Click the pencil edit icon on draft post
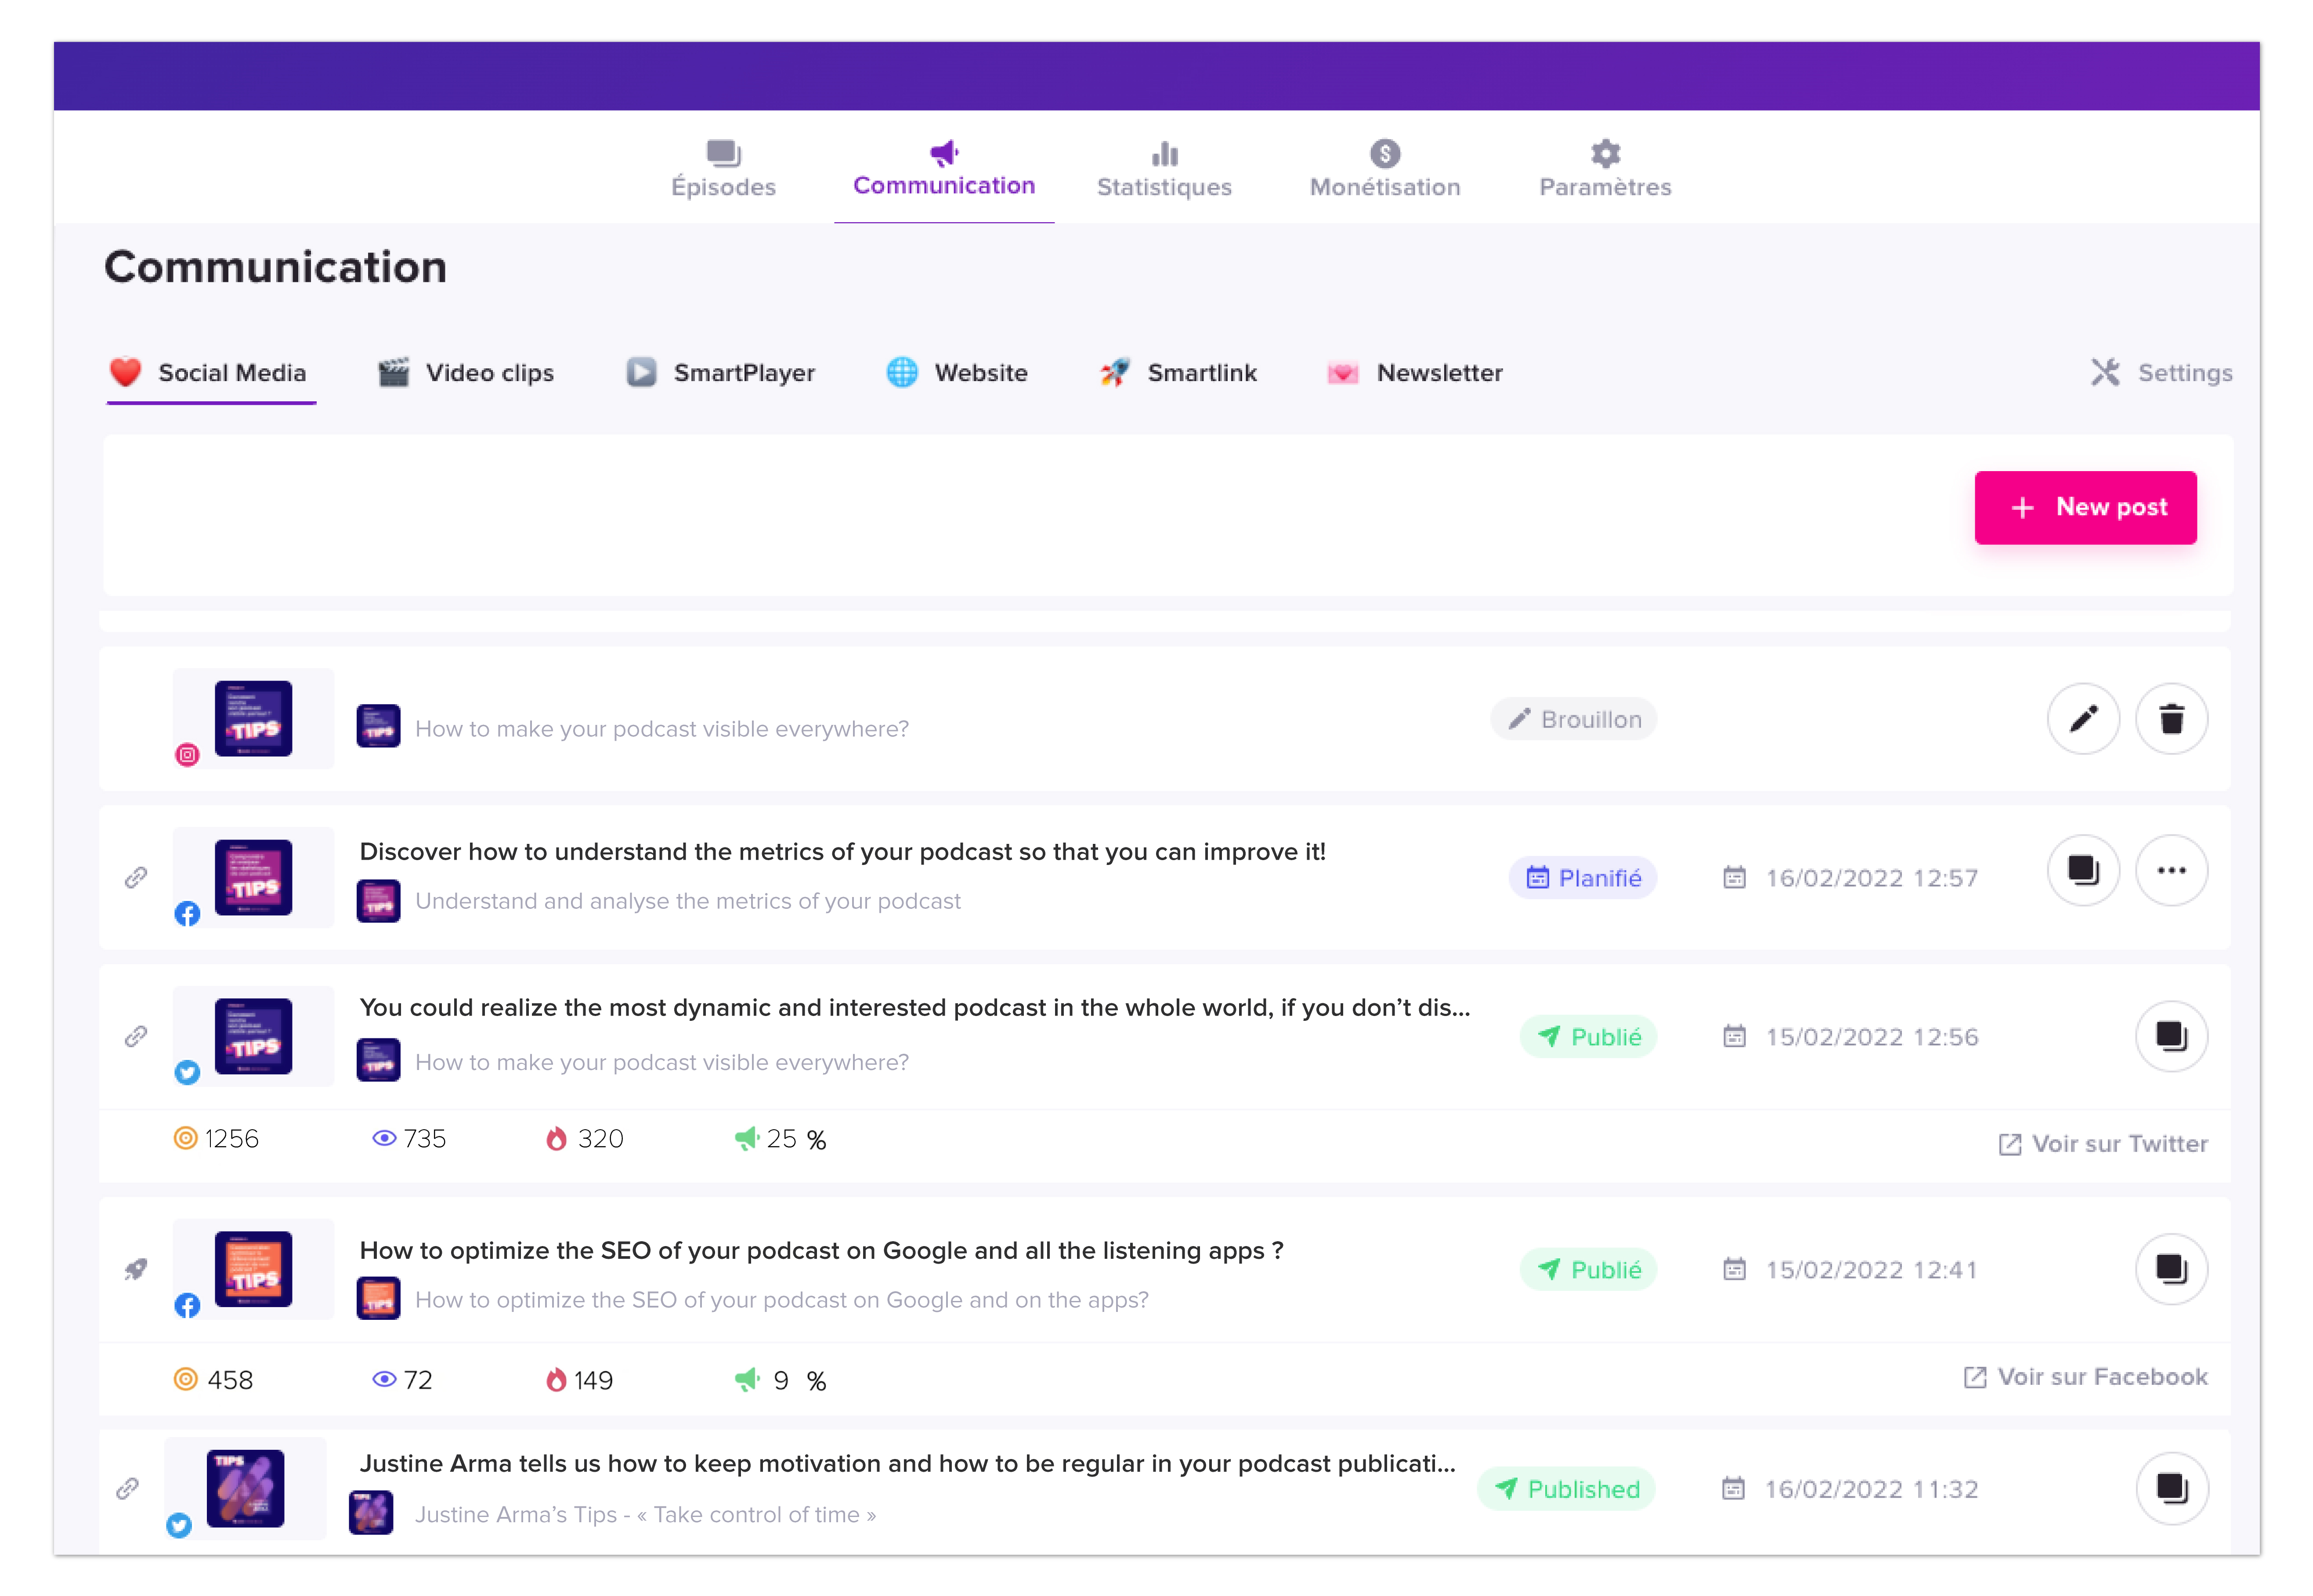Image resolution: width=2313 pixels, height=1596 pixels. point(2083,719)
